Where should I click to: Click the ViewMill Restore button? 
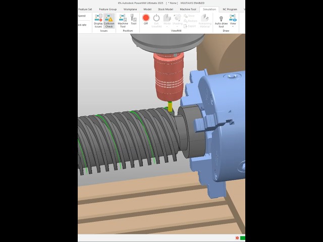click(x=190, y=21)
